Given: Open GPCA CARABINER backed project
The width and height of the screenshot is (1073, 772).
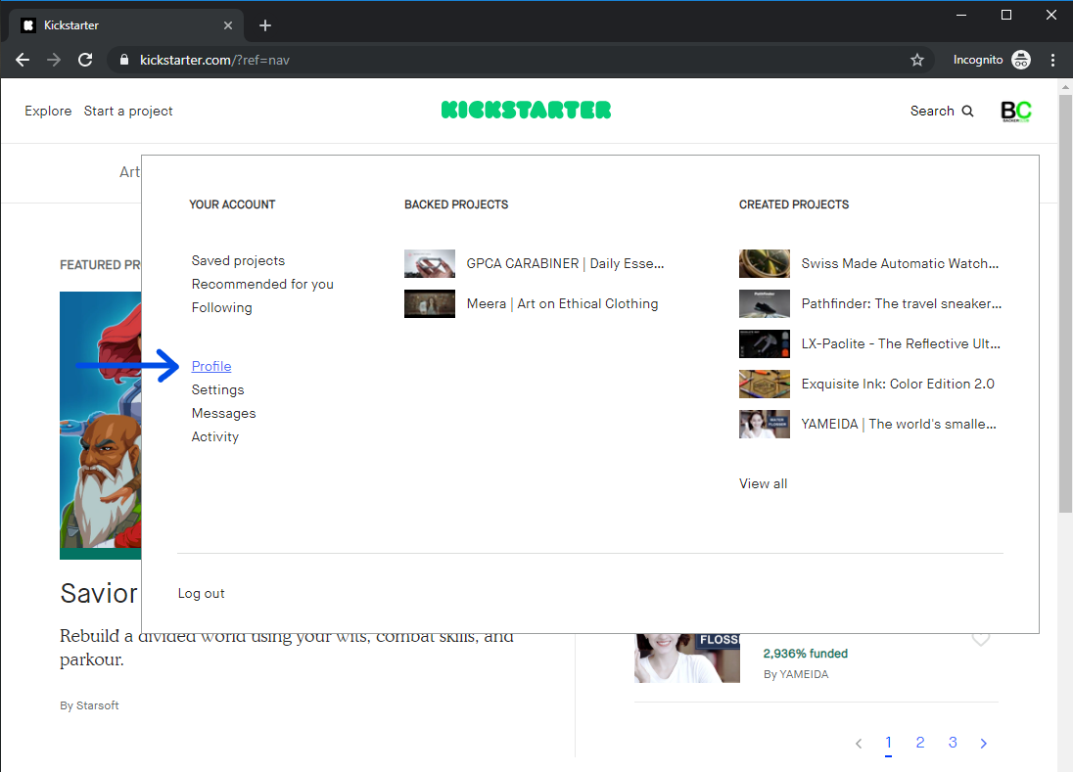Looking at the screenshot, I should pos(565,263).
